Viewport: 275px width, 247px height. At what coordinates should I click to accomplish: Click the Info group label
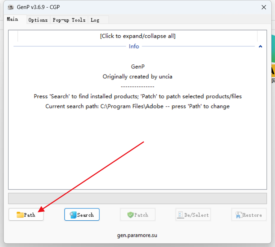tap(134, 46)
